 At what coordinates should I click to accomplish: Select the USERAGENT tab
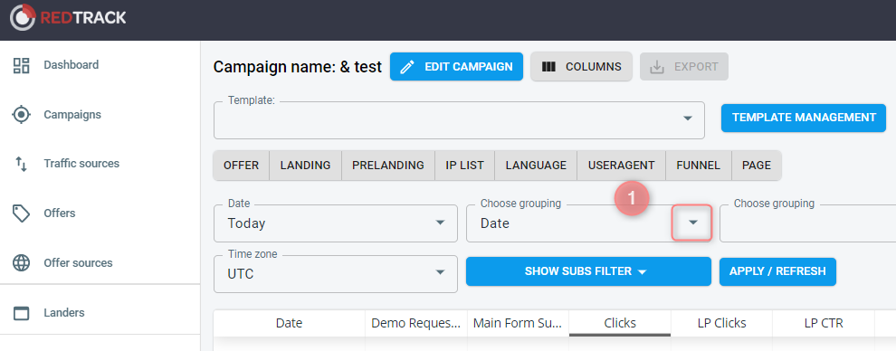(x=621, y=166)
